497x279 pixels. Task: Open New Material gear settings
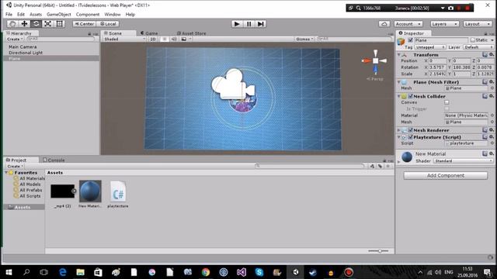492,153
